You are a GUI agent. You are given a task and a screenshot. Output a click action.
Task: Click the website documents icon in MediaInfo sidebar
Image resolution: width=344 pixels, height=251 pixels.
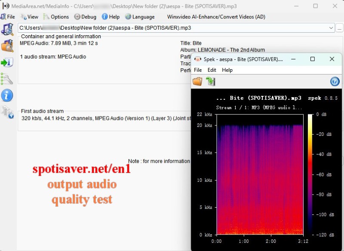[7, 112]
